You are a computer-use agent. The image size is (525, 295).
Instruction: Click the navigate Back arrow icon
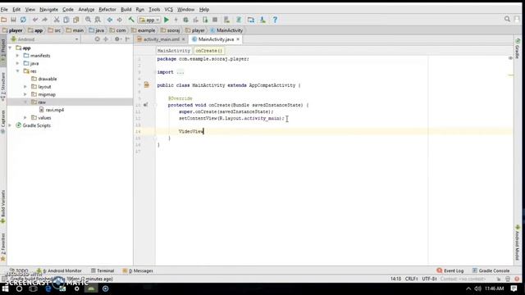[110, 20]
